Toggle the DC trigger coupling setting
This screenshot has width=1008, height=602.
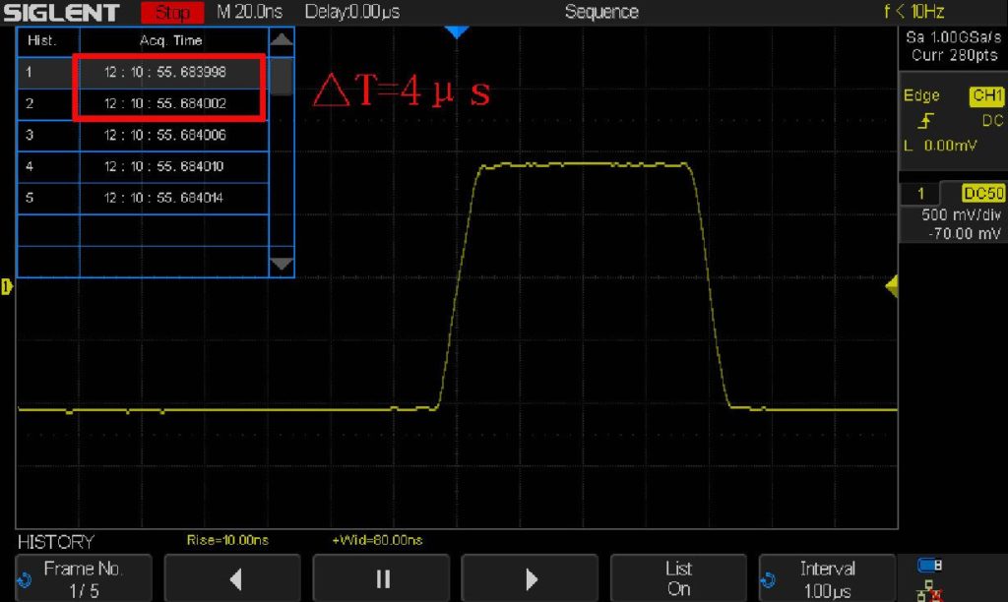click(x=992, y=120)
